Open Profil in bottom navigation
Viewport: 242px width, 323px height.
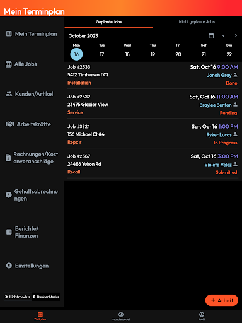click(202, 316)
